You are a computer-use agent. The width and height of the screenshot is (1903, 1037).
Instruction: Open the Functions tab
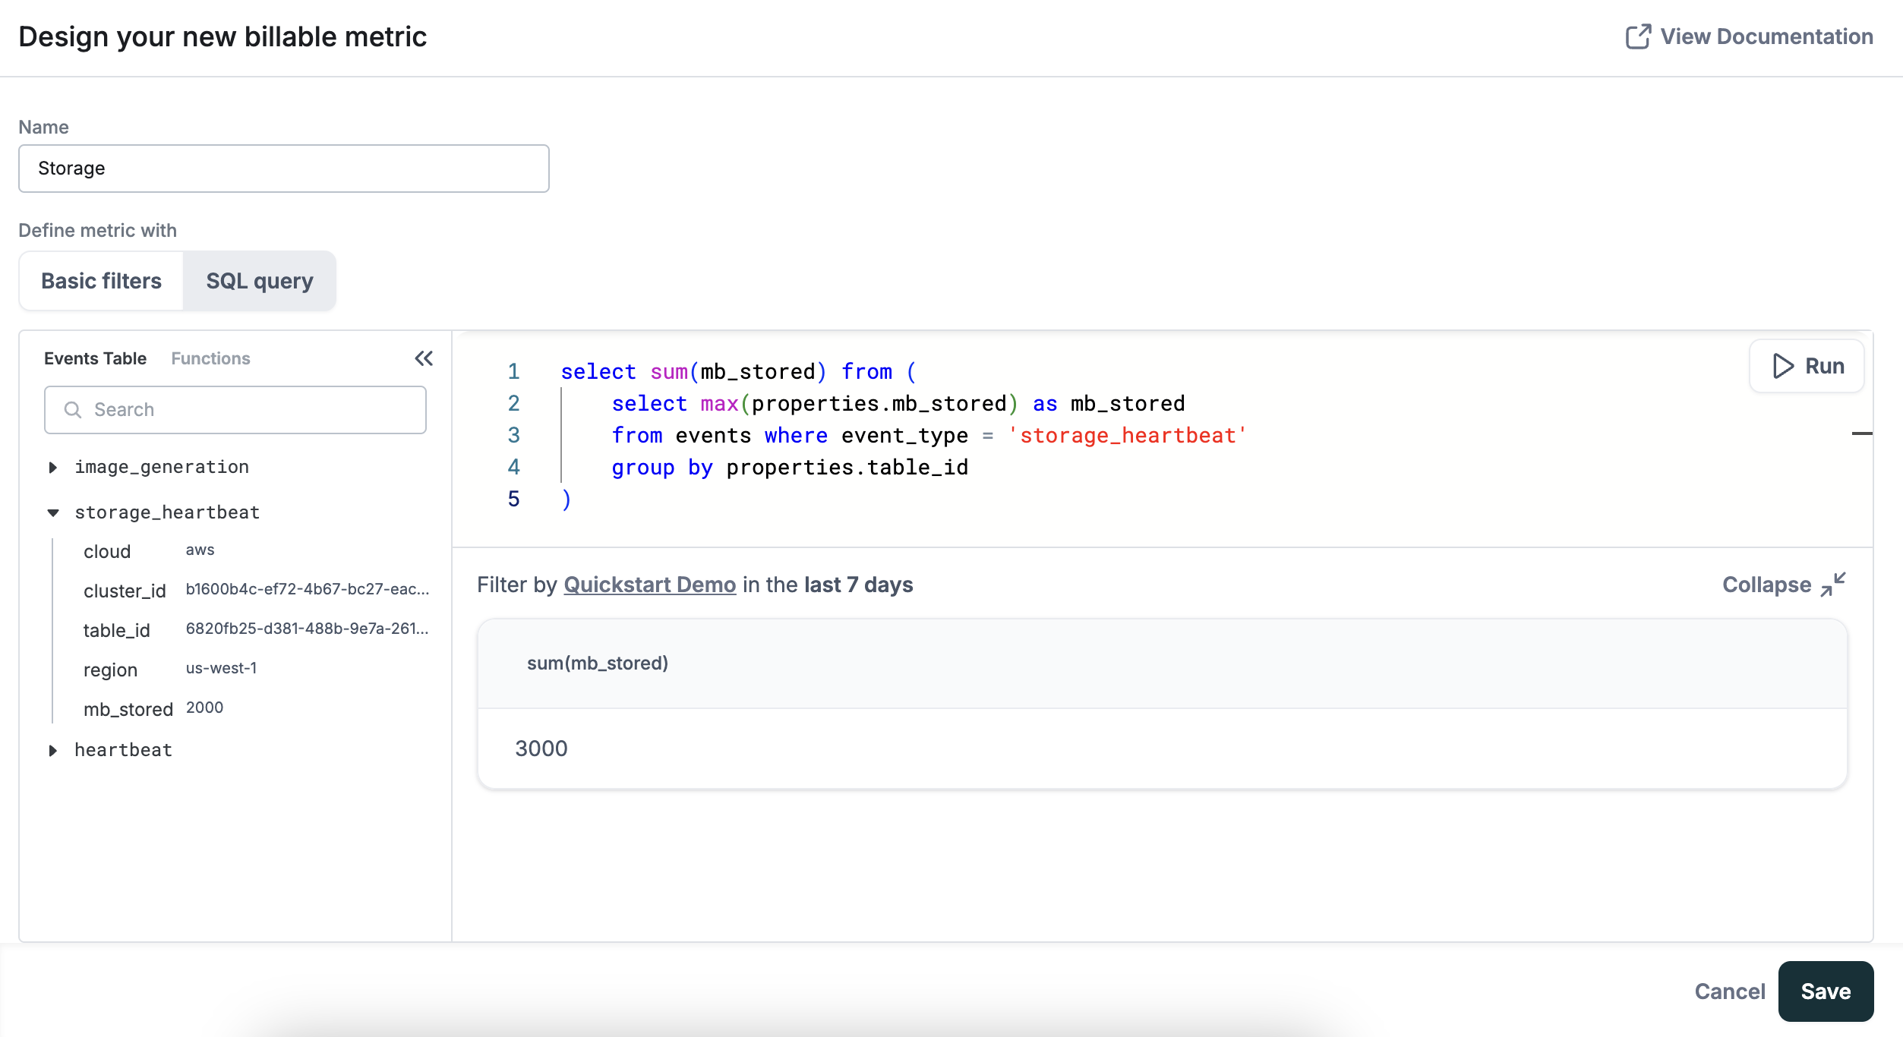click(x=210, y=358)
